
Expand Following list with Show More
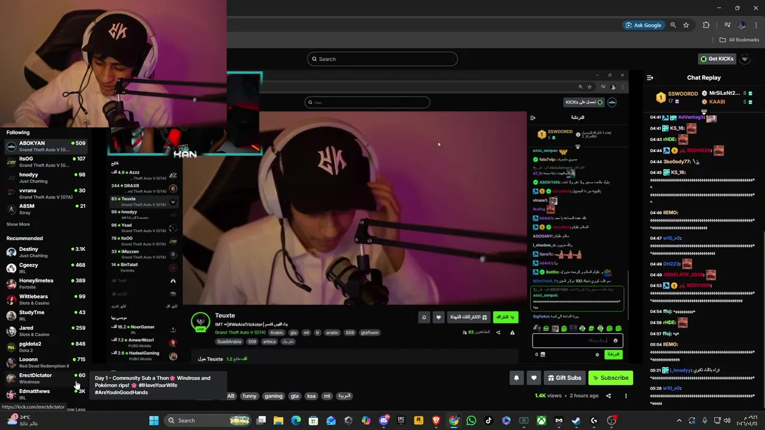[18, 224]
